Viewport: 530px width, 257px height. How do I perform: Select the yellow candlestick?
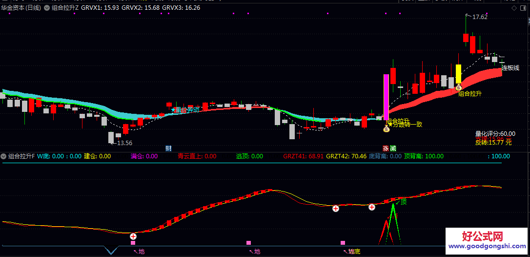[458, 74]
